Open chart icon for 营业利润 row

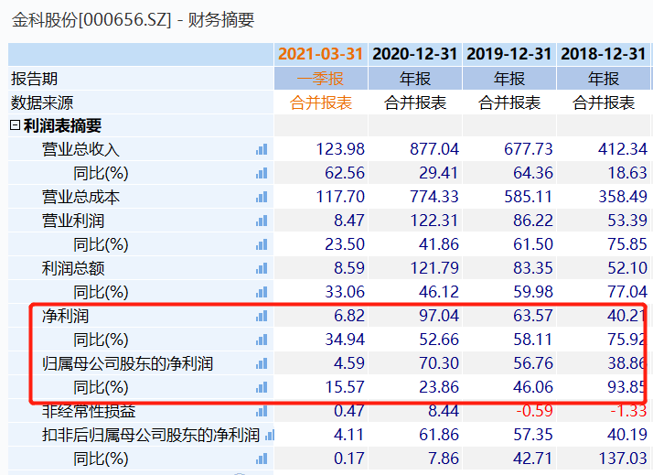[262, 221]
